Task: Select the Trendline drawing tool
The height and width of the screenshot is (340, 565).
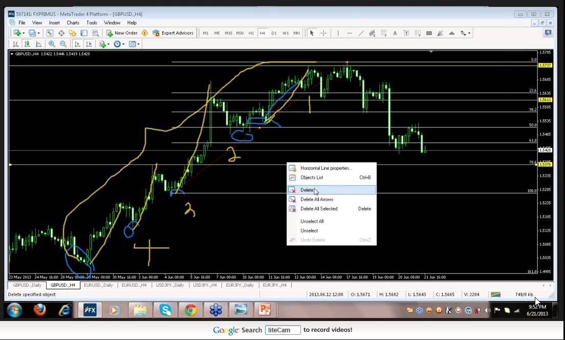Action: point(361,33)
